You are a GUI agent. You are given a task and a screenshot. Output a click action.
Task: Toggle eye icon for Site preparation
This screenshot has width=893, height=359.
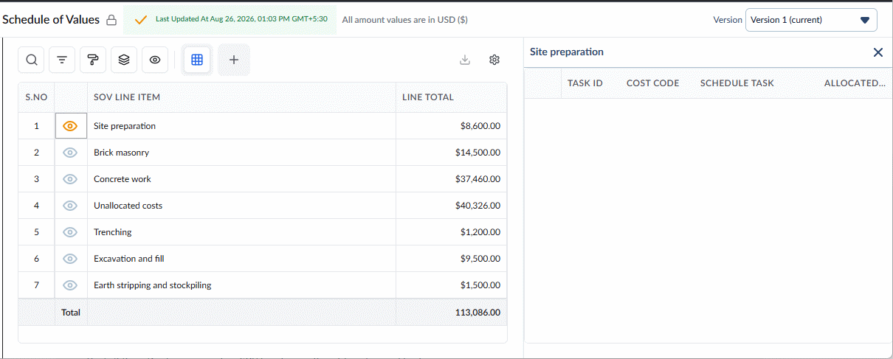click(x=71, y=126)
